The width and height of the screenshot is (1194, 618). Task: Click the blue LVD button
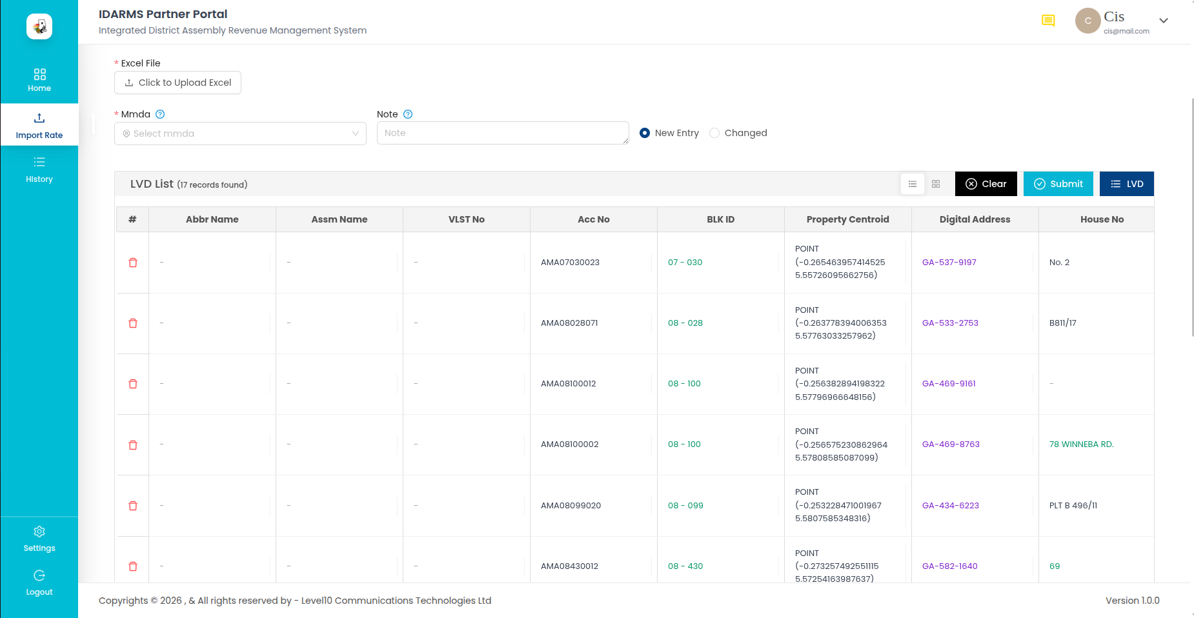point(1127,184)
